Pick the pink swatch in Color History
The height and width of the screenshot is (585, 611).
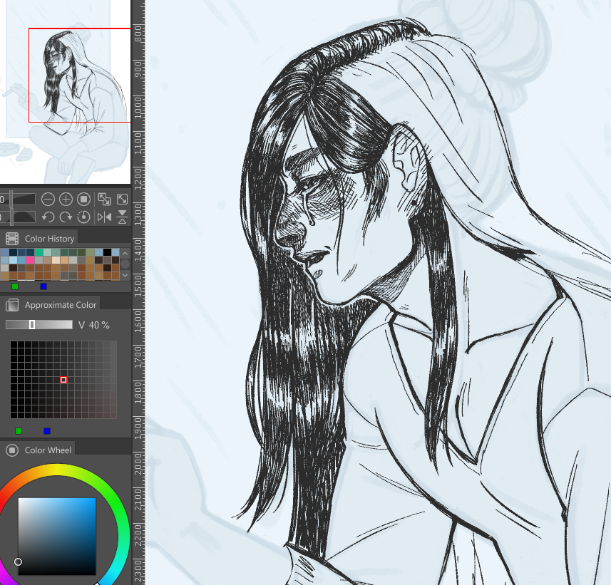31,260
